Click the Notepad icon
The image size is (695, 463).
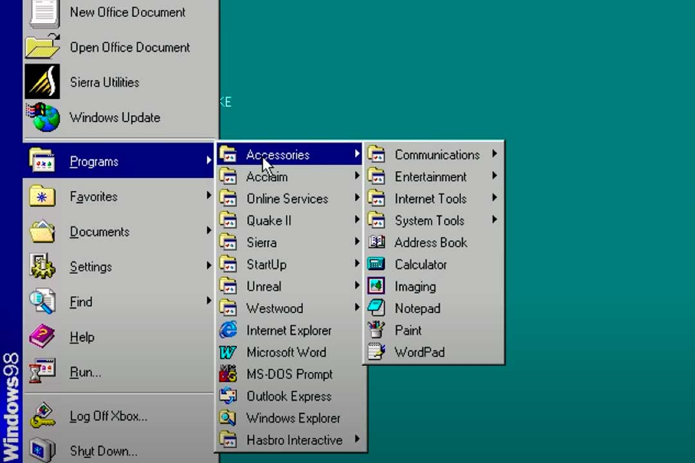(x=376, y=308)
